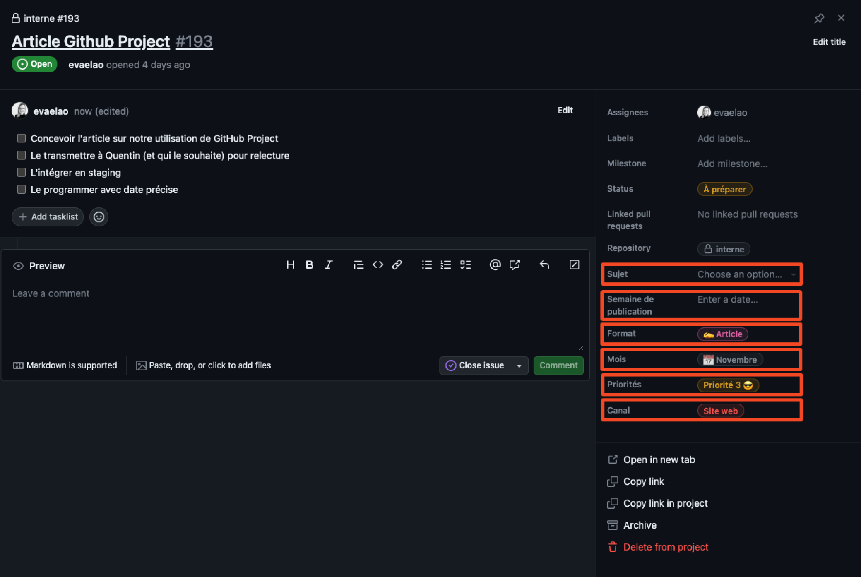Select 'Delete from project' in the sidebar

pos(666,546)
